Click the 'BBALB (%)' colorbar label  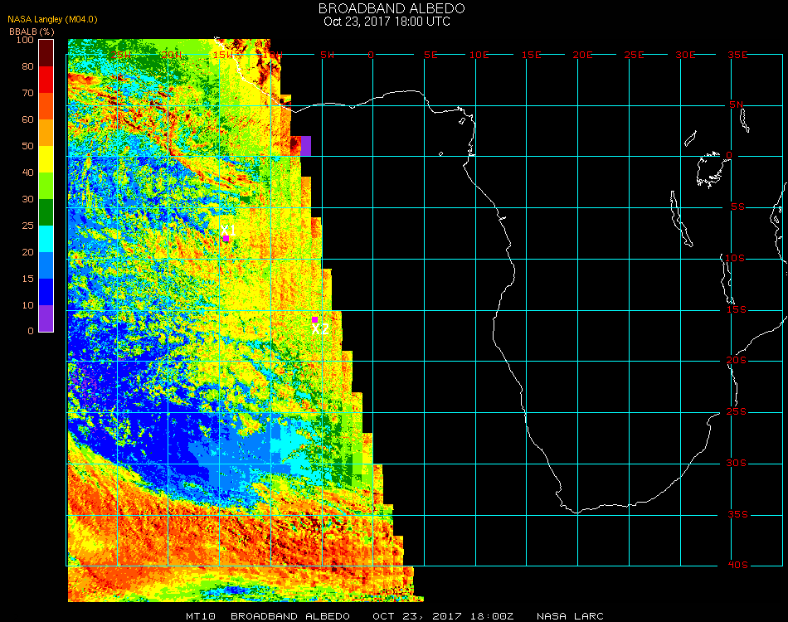(32, 32)
